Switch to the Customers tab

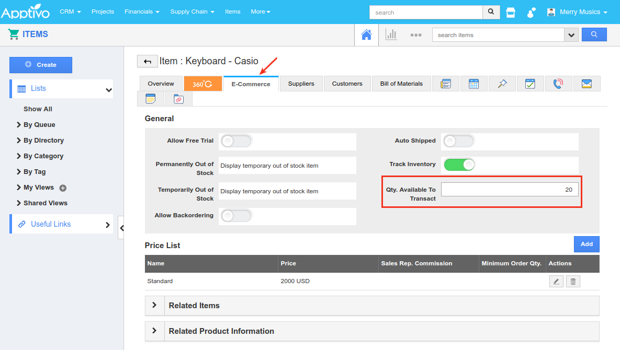click(347, 84)
